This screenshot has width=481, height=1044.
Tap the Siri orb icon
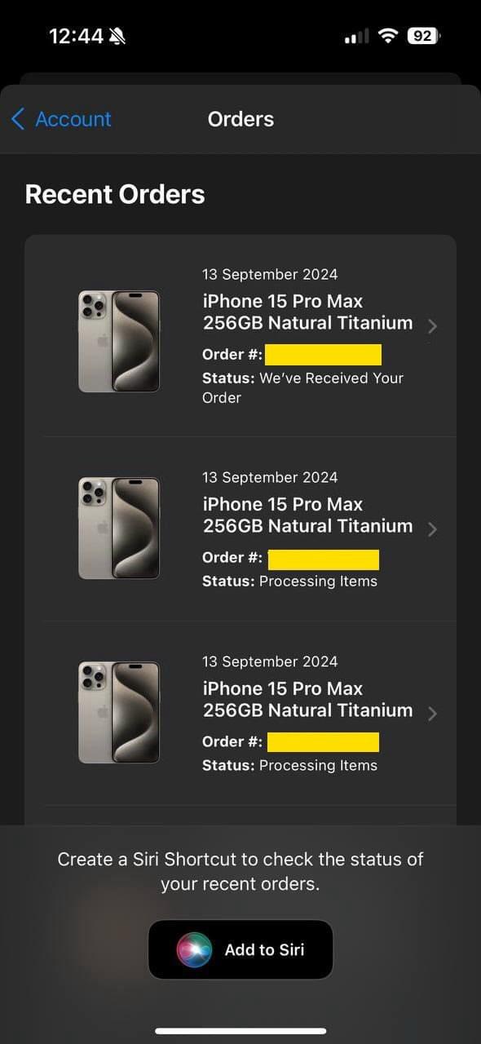[194, 949]
